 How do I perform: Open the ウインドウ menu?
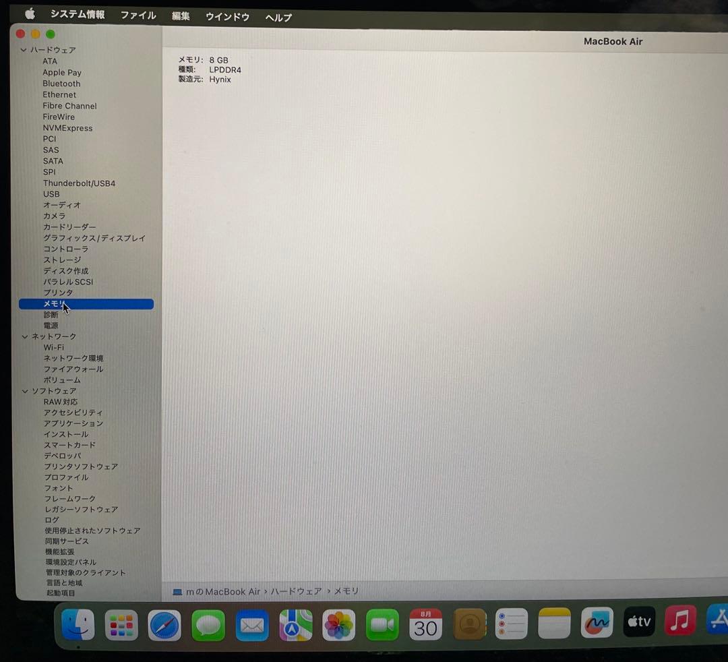tap(226, 17)
